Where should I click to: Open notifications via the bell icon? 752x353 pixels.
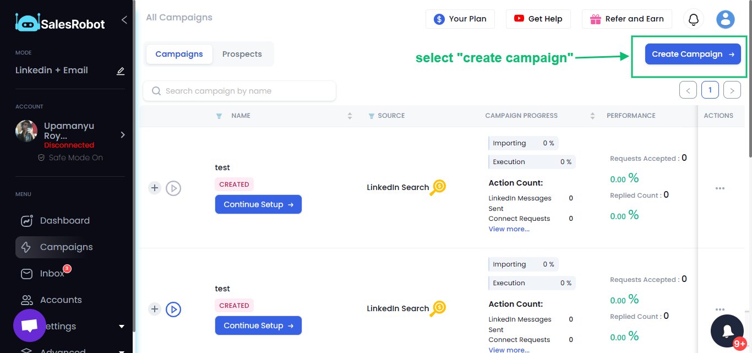693,18
